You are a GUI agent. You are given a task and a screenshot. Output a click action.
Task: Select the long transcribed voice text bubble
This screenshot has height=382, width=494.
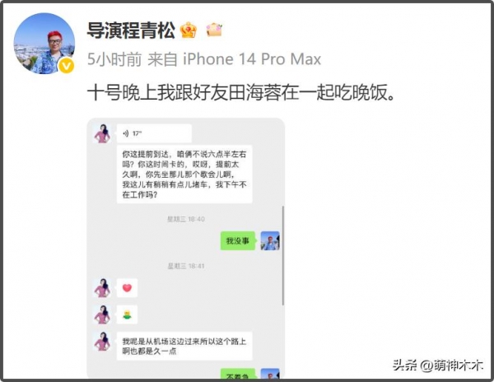184,175
